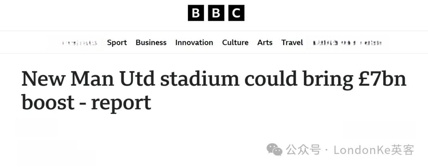The height and width of the screenshot is (167, 428).
Task: Click the word 'report' in the headline
Action: click(x=121, y=103)
